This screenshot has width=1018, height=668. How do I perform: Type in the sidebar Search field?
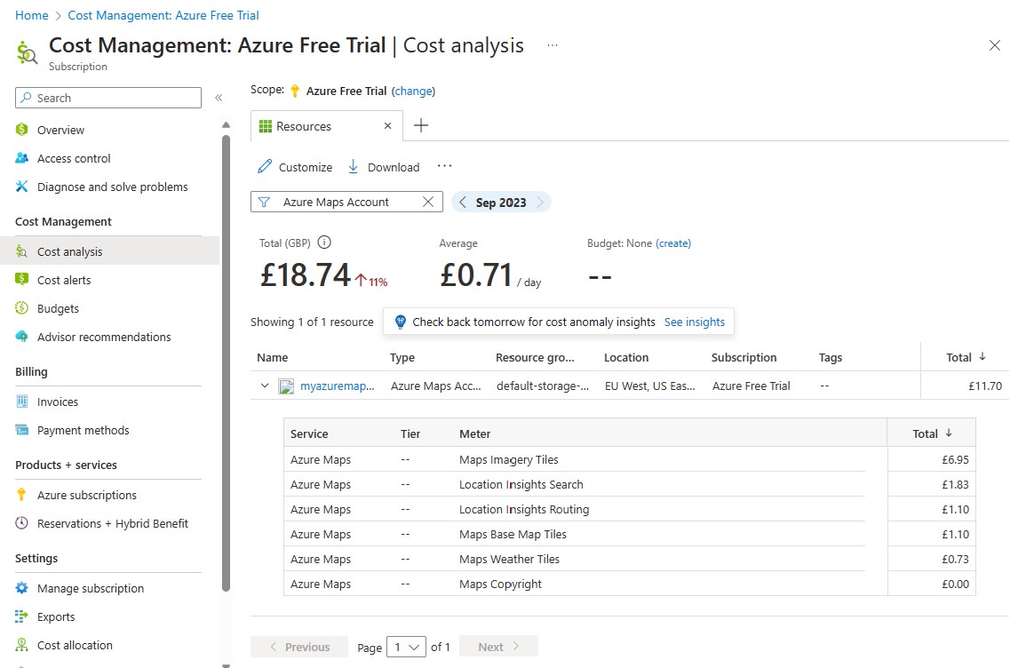click(117, 98)
